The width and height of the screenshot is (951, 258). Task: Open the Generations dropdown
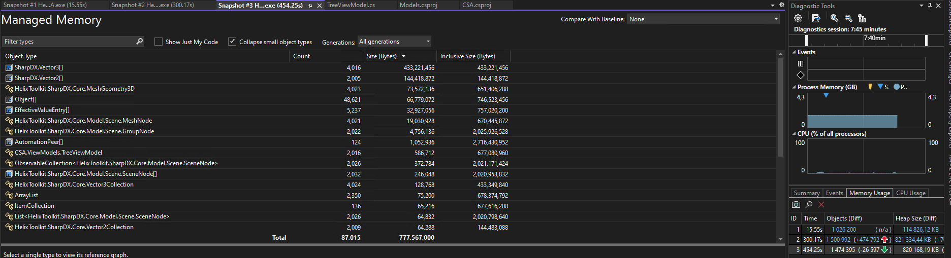pyautogui.click(x=395, y=42)
